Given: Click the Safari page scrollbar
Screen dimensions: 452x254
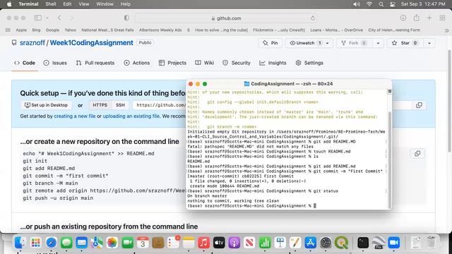Looking at the screenshot, I should [x=449, y=101].
